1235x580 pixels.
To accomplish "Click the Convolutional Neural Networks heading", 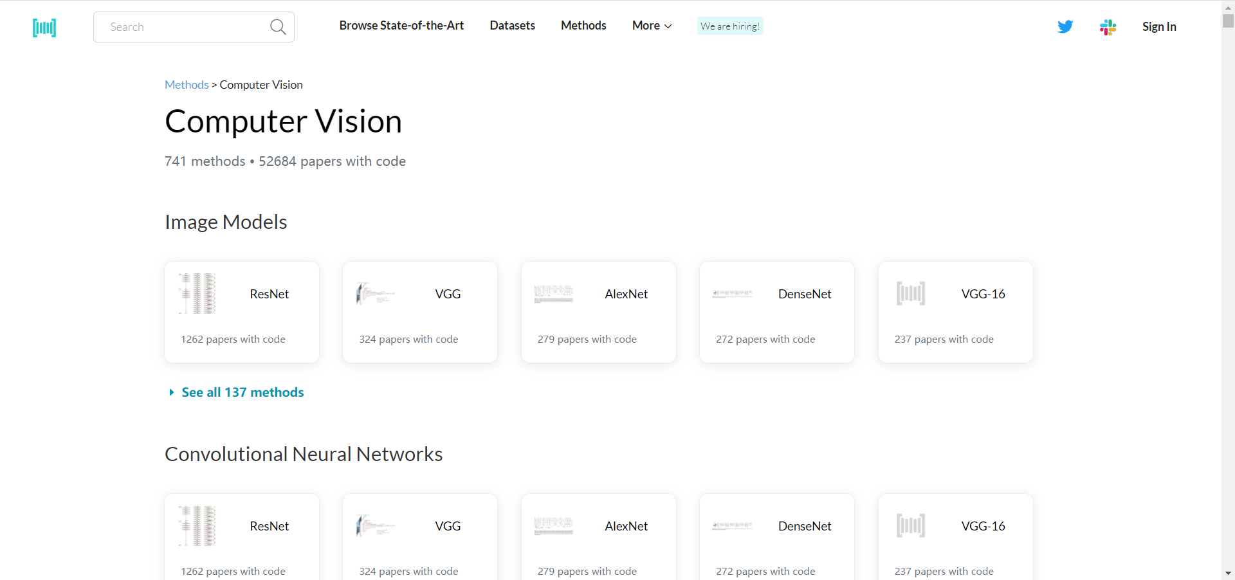I will pyautogui.click(x=304, y=454).
